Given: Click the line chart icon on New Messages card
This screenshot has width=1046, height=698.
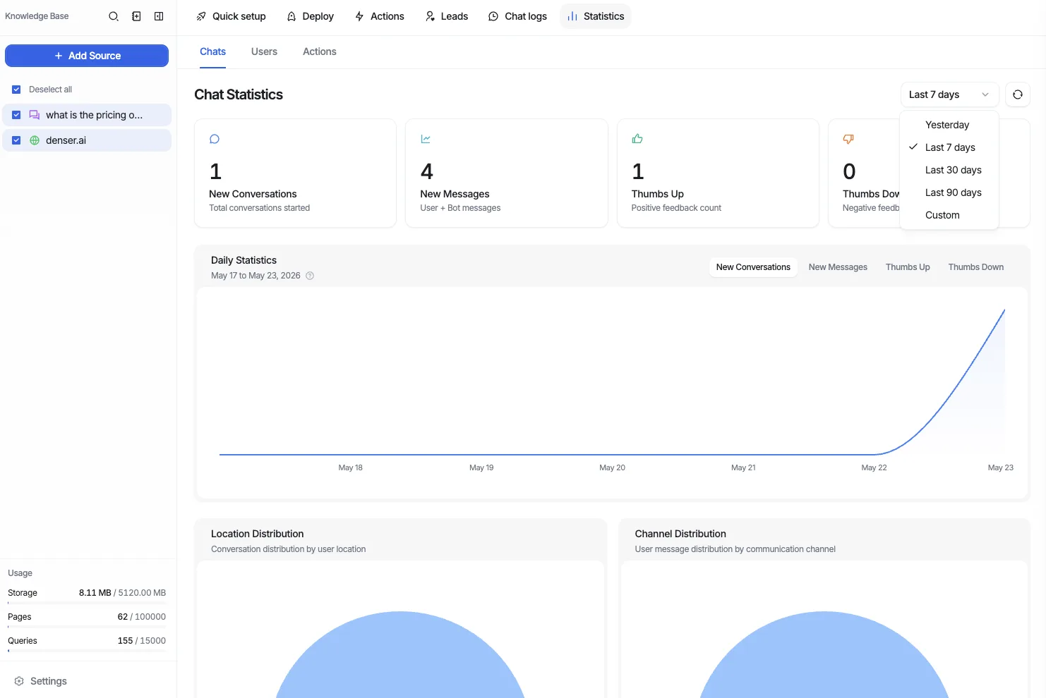Looking at the screenshot, I should pyautogui.click(x=426, y=139).
